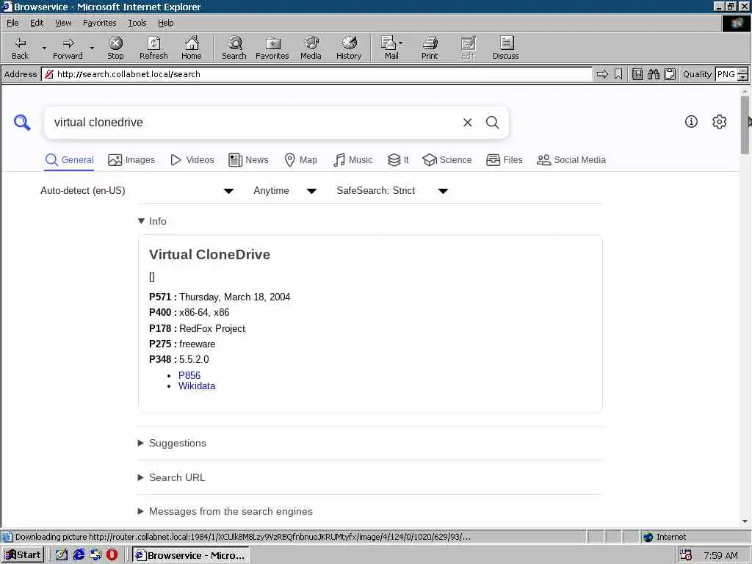Open the Search toolbar pane

[x=234, y=48]
